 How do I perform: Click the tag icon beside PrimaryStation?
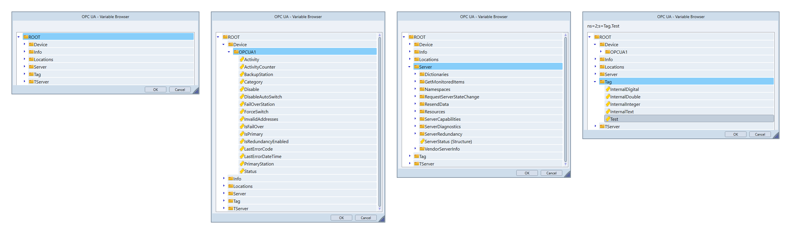242,163
